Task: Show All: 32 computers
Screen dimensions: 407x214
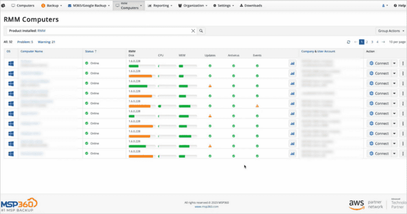Action: [x=8, y=42]
